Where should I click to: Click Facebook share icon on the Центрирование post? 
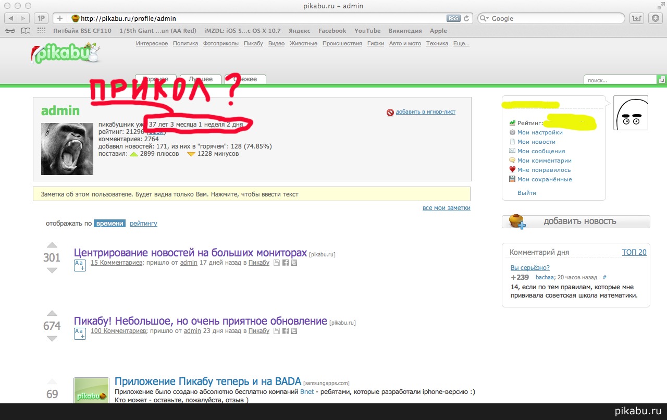[x=286, y=263]
